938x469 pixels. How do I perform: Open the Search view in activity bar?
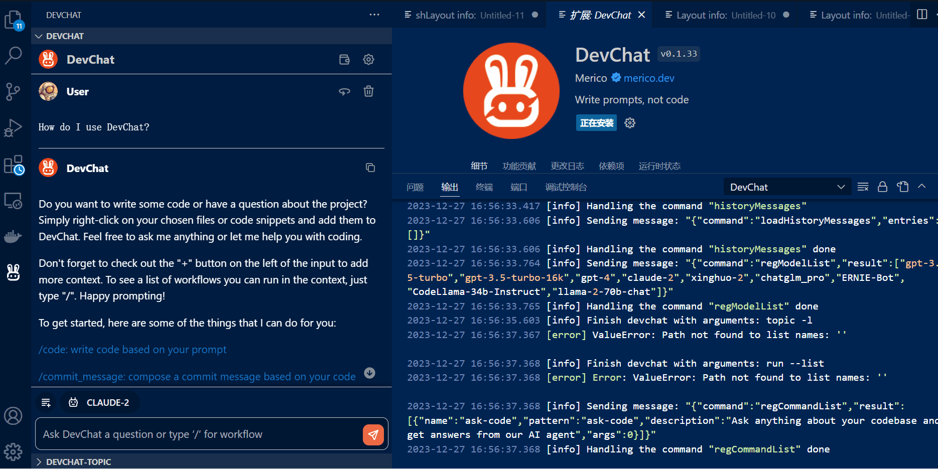pyautogui.click(x=14, y=56)
